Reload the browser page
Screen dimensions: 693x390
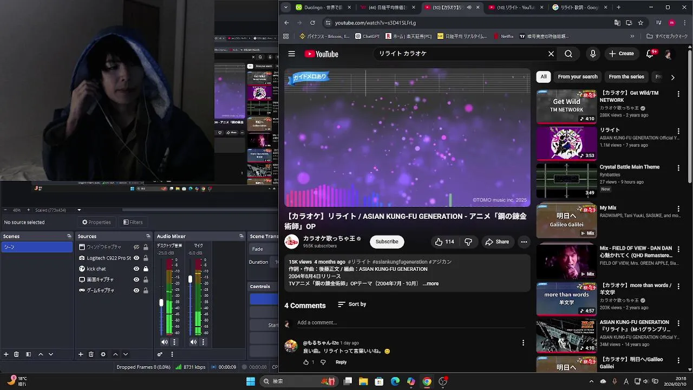(312, 23)
